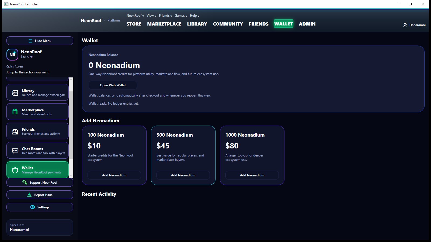Add Neonadium for the 500 pack

point(183,175)
